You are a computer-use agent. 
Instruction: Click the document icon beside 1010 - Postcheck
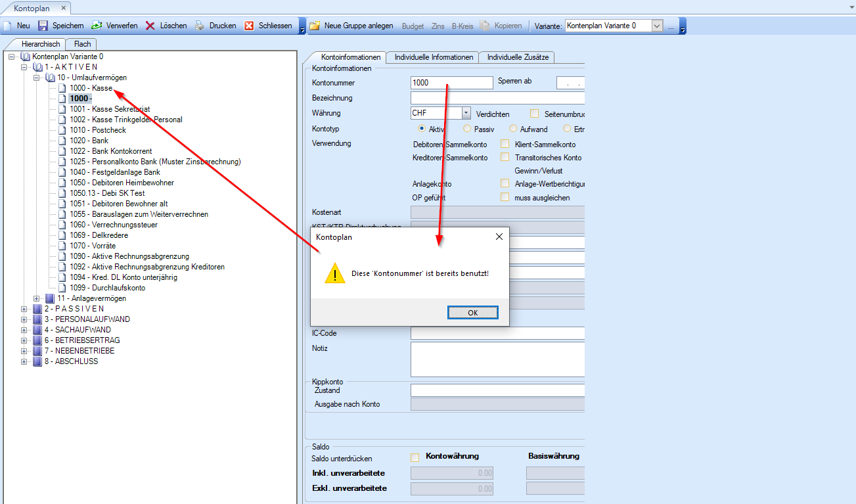pyautogui.click(x=62, y=130)
